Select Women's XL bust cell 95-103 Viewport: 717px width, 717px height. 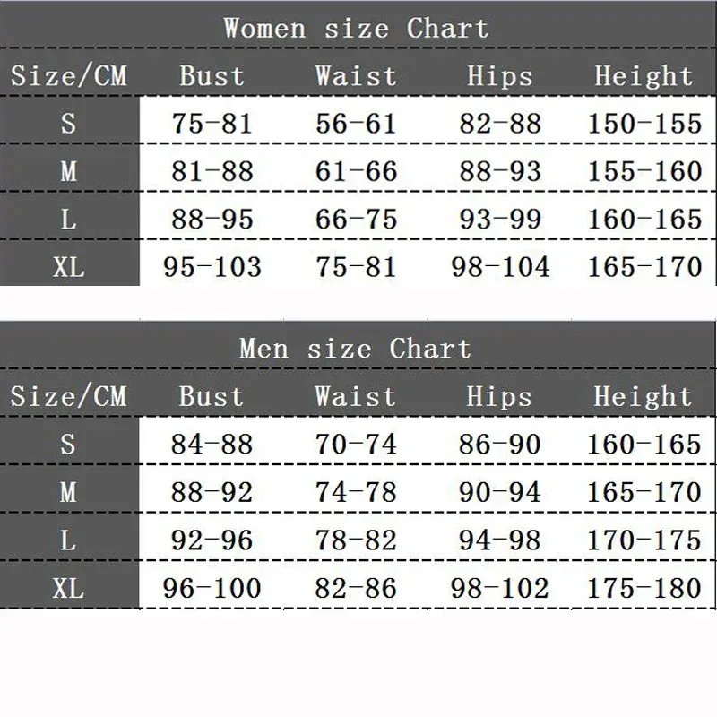coord(212,266)
